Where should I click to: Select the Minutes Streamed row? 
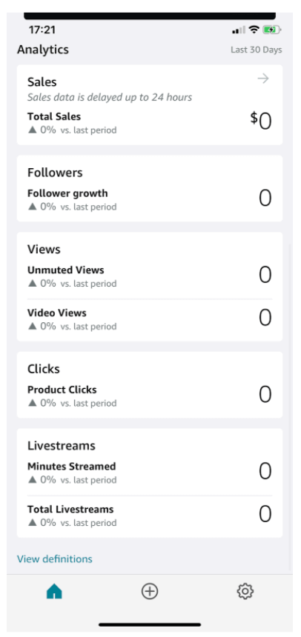coord(150,473)
